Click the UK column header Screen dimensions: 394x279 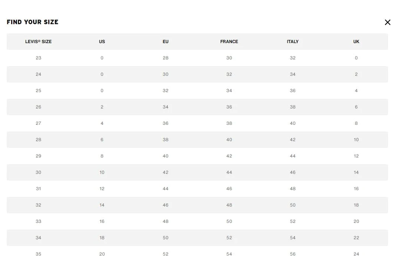pyautogui.click(x=356, y=42)
